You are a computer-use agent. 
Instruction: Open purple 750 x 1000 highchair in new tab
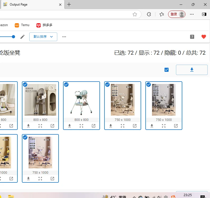tap(52, 178)
